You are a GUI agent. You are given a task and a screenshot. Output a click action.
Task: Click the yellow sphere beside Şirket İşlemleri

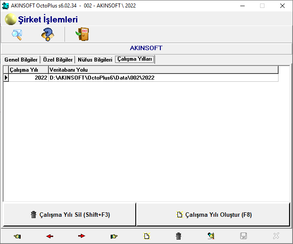click(x=11, y=19)
